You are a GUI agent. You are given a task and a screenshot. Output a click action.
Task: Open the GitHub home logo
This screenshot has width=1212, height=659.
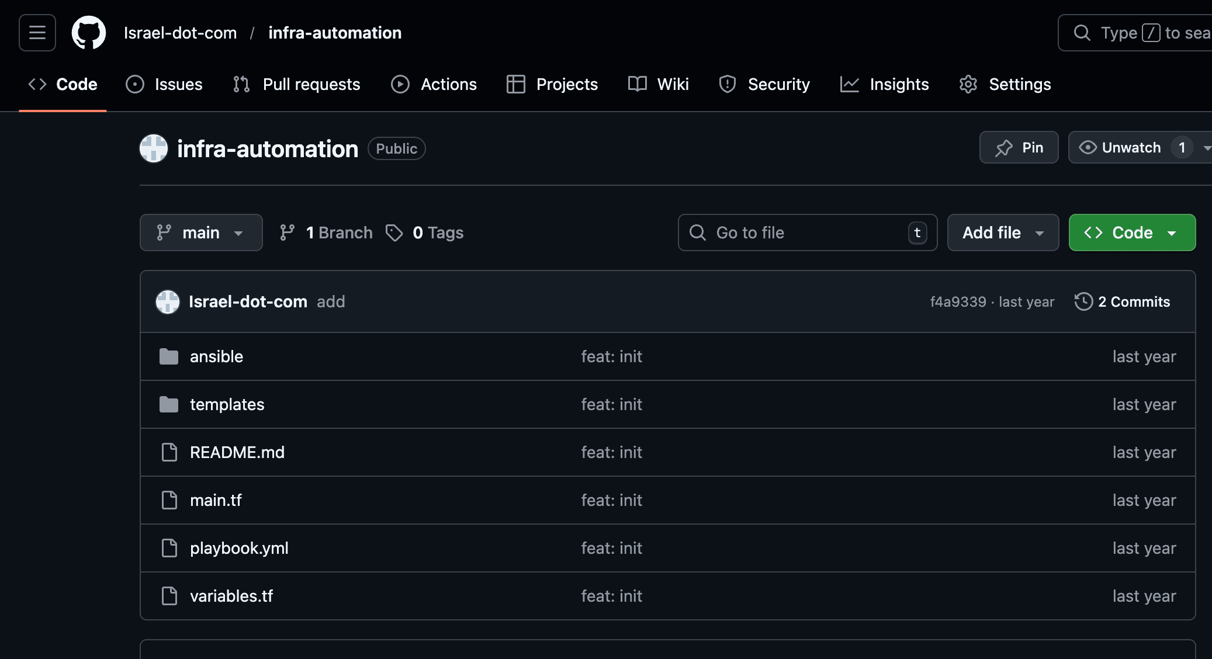coord(89,32)
